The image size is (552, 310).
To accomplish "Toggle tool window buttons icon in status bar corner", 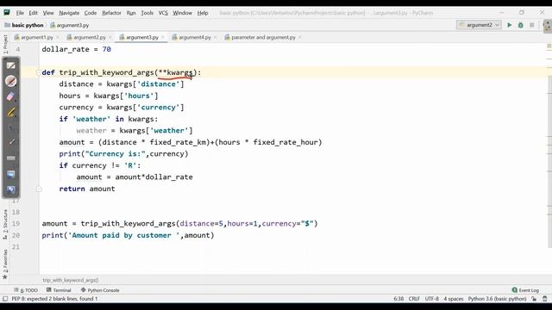I will (x=5, y=299).
